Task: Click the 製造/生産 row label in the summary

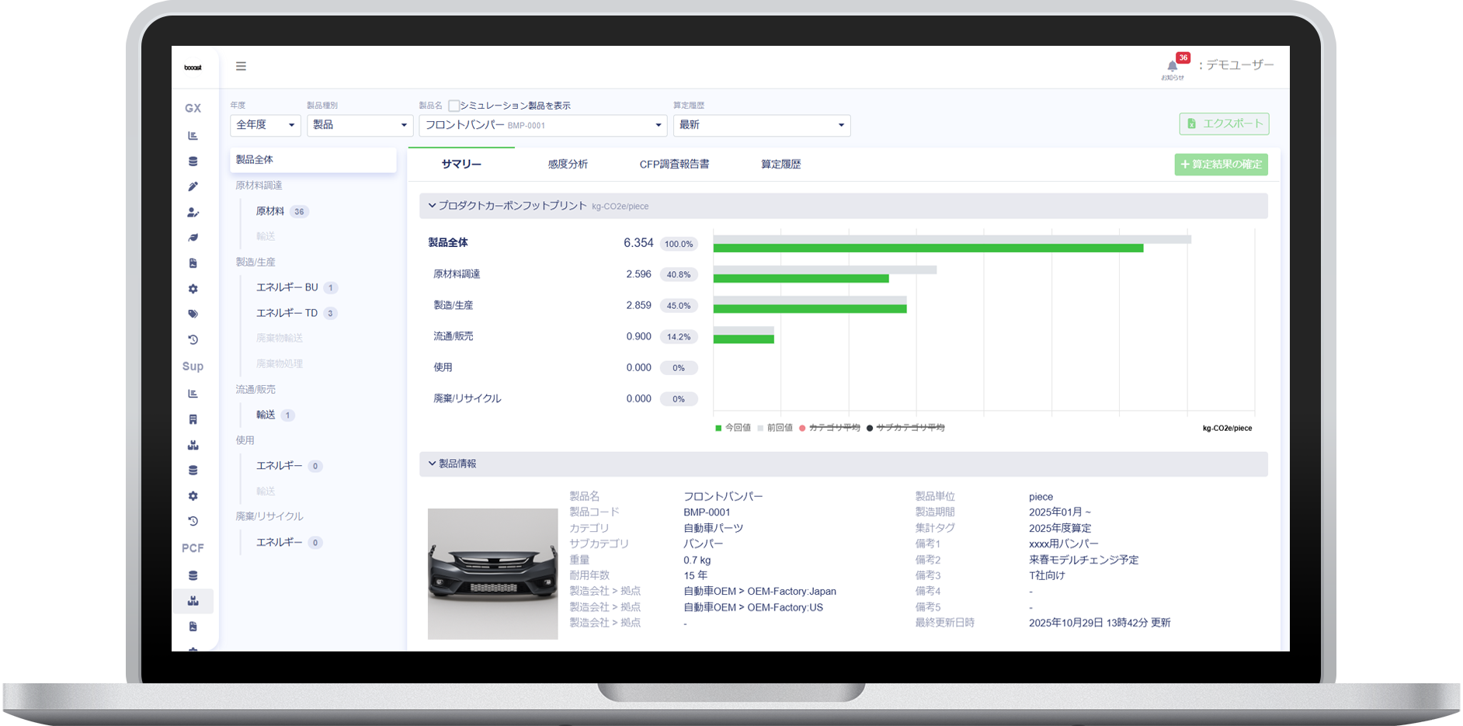Action: point(453,305)
